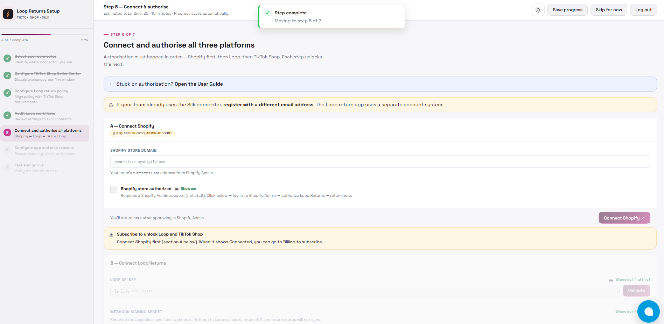Image resolution: width=664 pixels, height=324 pixels.
Task: Go to the Audit Loop workflows step
Action: tap(45, 116)
